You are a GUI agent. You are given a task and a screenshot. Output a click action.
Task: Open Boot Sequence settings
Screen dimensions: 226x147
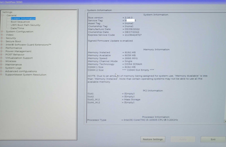20,22
